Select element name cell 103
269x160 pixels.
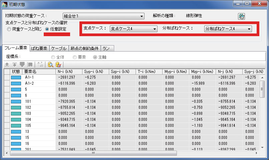(x=39, y=113)
